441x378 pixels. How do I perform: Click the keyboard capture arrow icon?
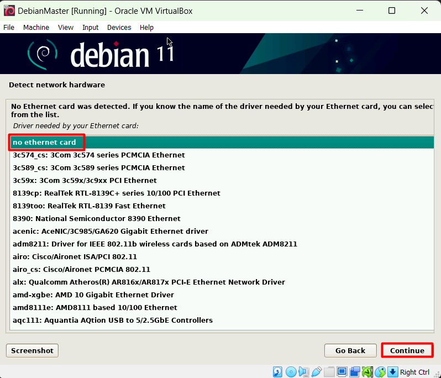pos(392,372)
